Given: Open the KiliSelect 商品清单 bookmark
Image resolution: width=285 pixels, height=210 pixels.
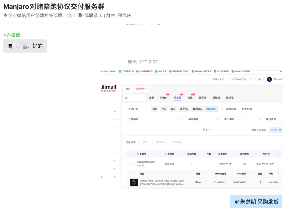Looking at the screenshot, I should pyautogui.click(x=201, y=71).
